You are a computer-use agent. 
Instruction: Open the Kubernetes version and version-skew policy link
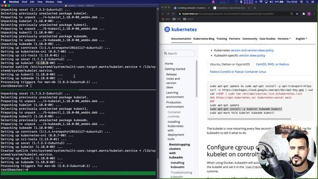(x=252, y=50)
